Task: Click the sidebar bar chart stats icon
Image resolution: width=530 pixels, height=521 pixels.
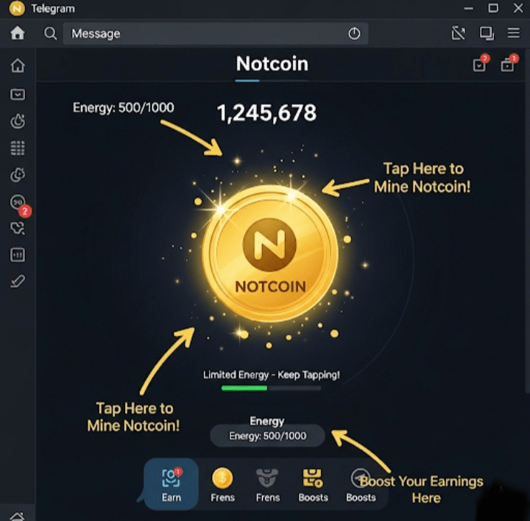Action: pyautogui.click(x=18, y=255)
